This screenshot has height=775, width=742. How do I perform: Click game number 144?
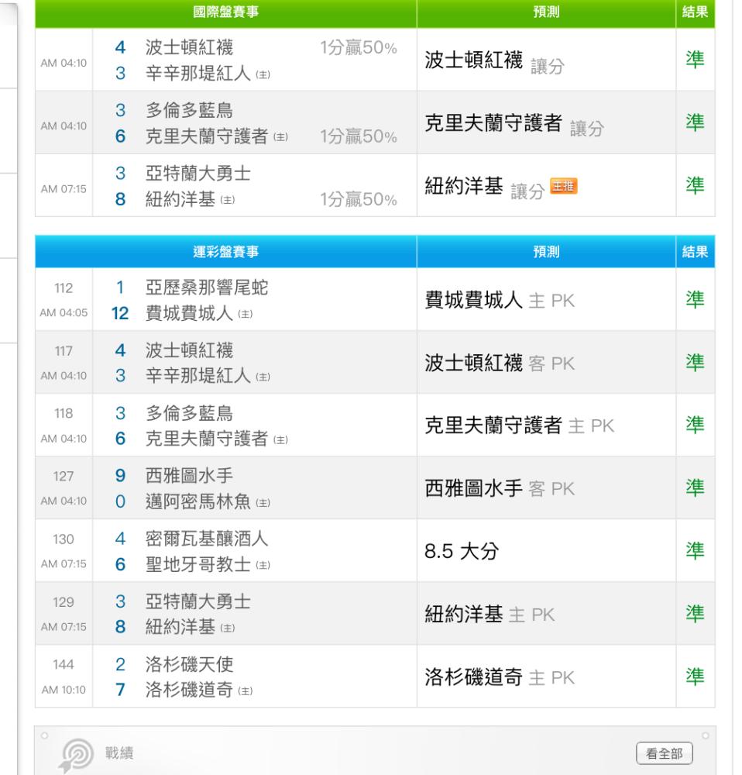point(64,665)
